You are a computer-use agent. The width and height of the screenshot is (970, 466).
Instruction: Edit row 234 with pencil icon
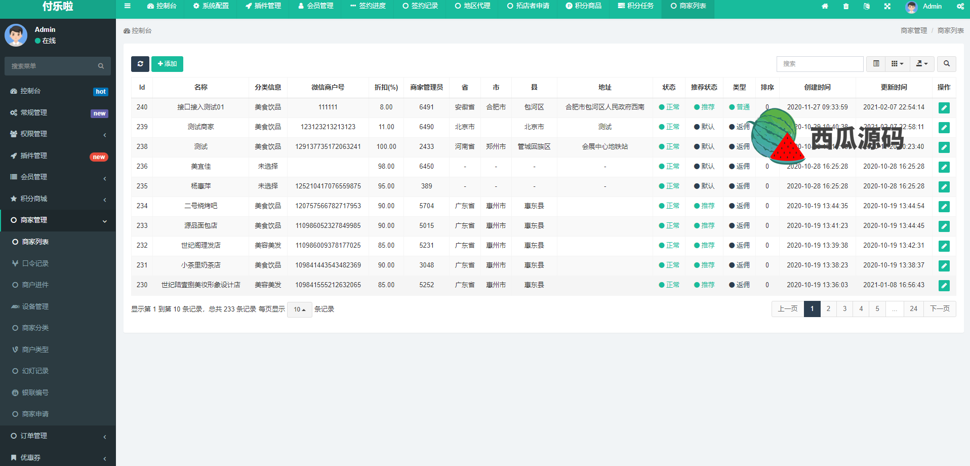tap(944, 207)
